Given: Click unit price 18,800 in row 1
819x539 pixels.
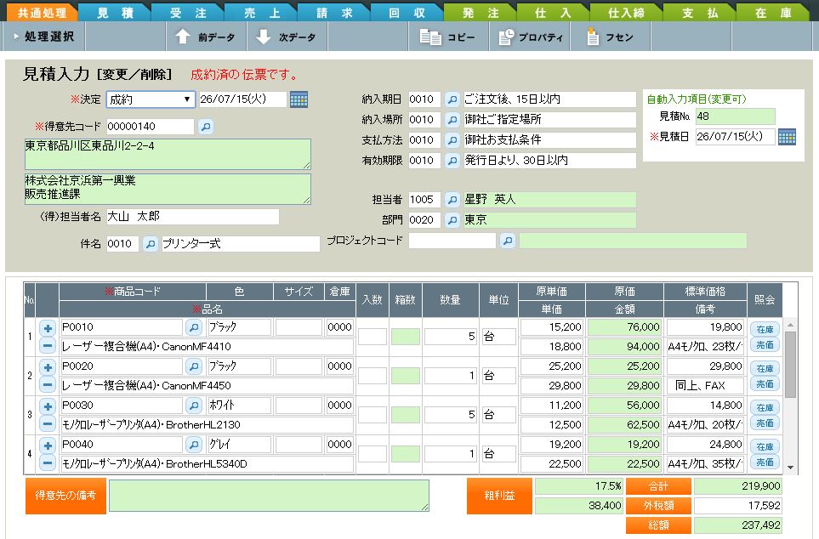Looking at the screenshot, I should coord(552,346).
